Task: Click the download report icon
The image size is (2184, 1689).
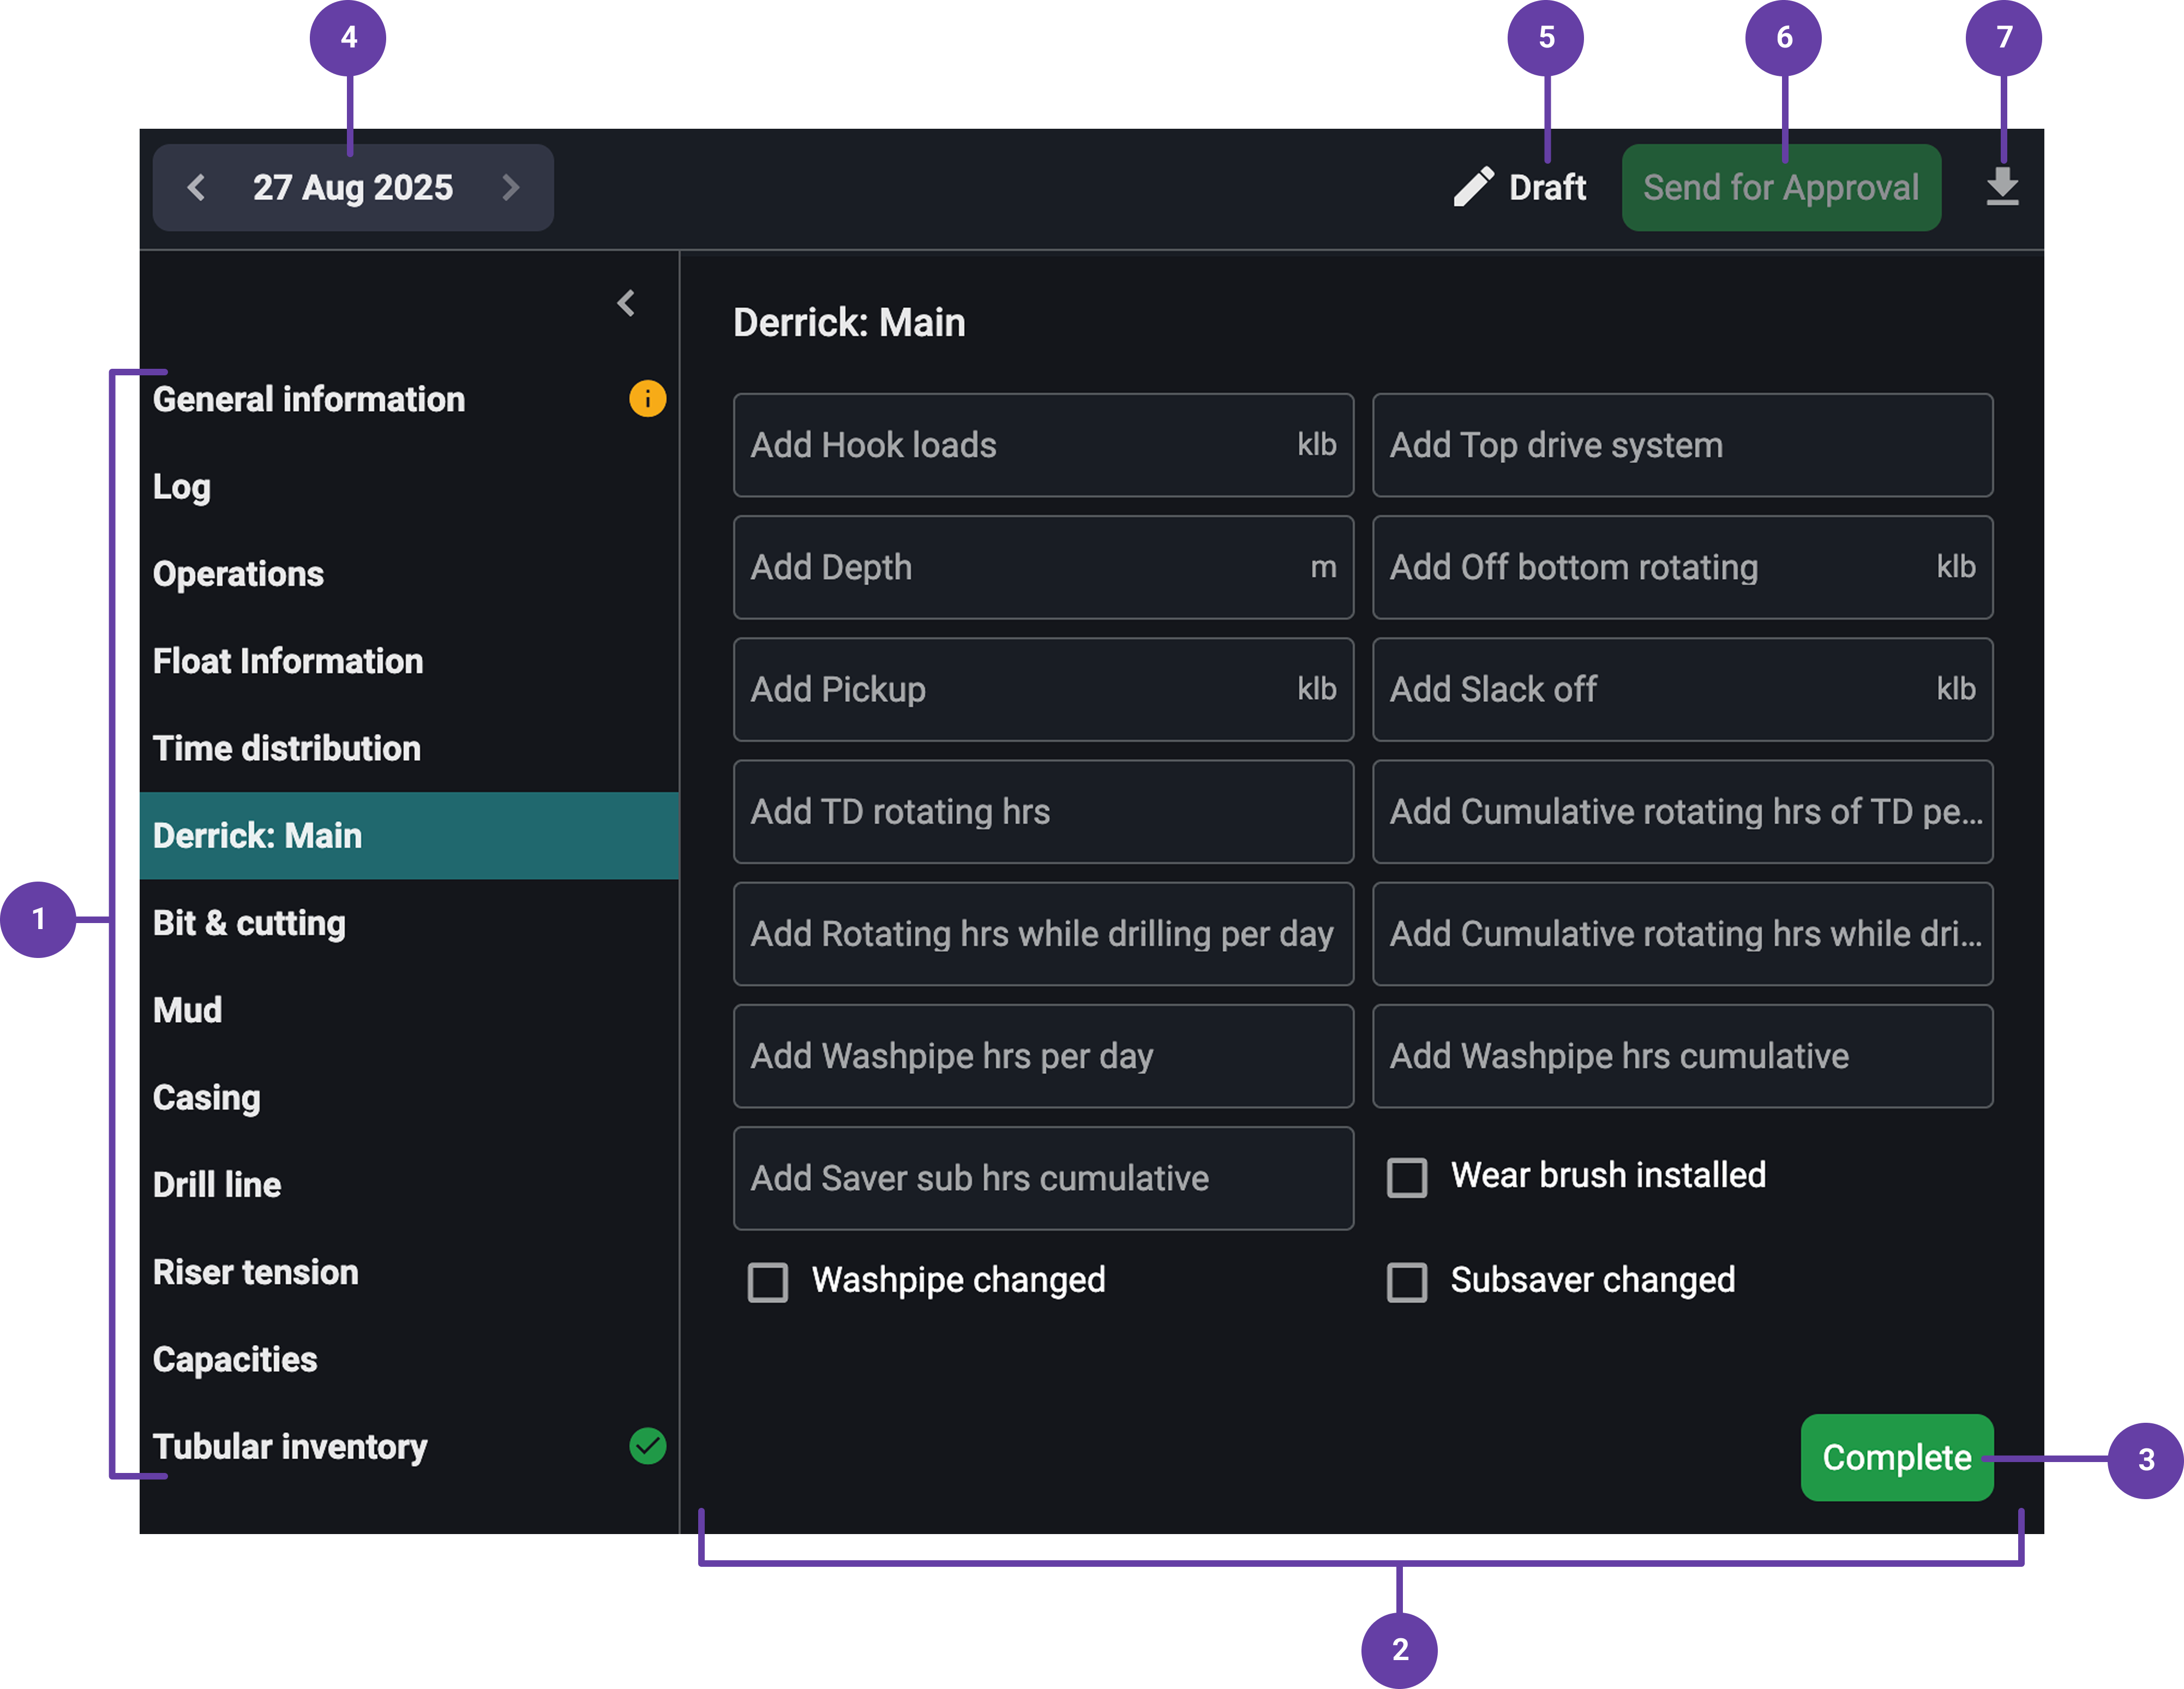Action: point(2002,187)
